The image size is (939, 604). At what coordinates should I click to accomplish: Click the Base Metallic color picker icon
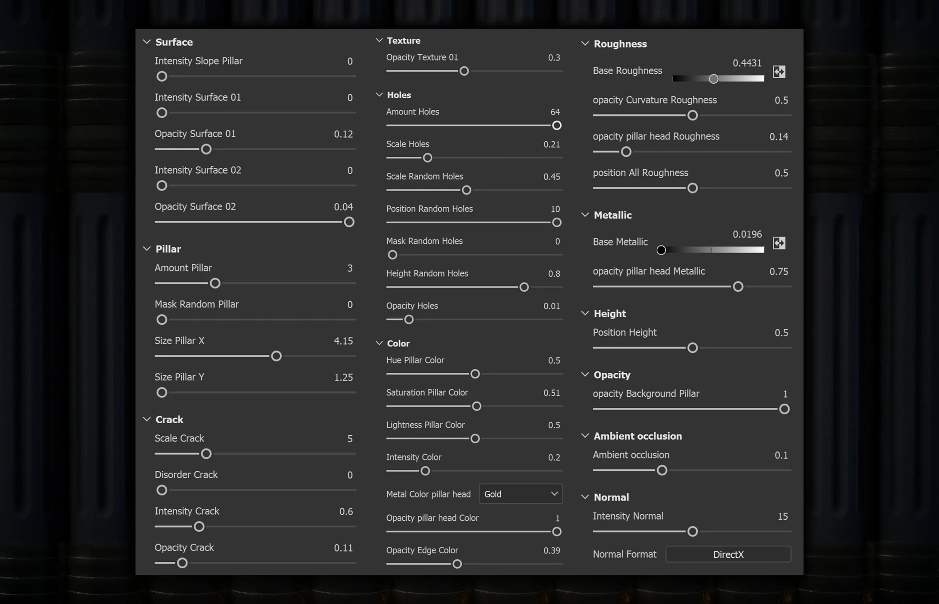tap(779, 243)
